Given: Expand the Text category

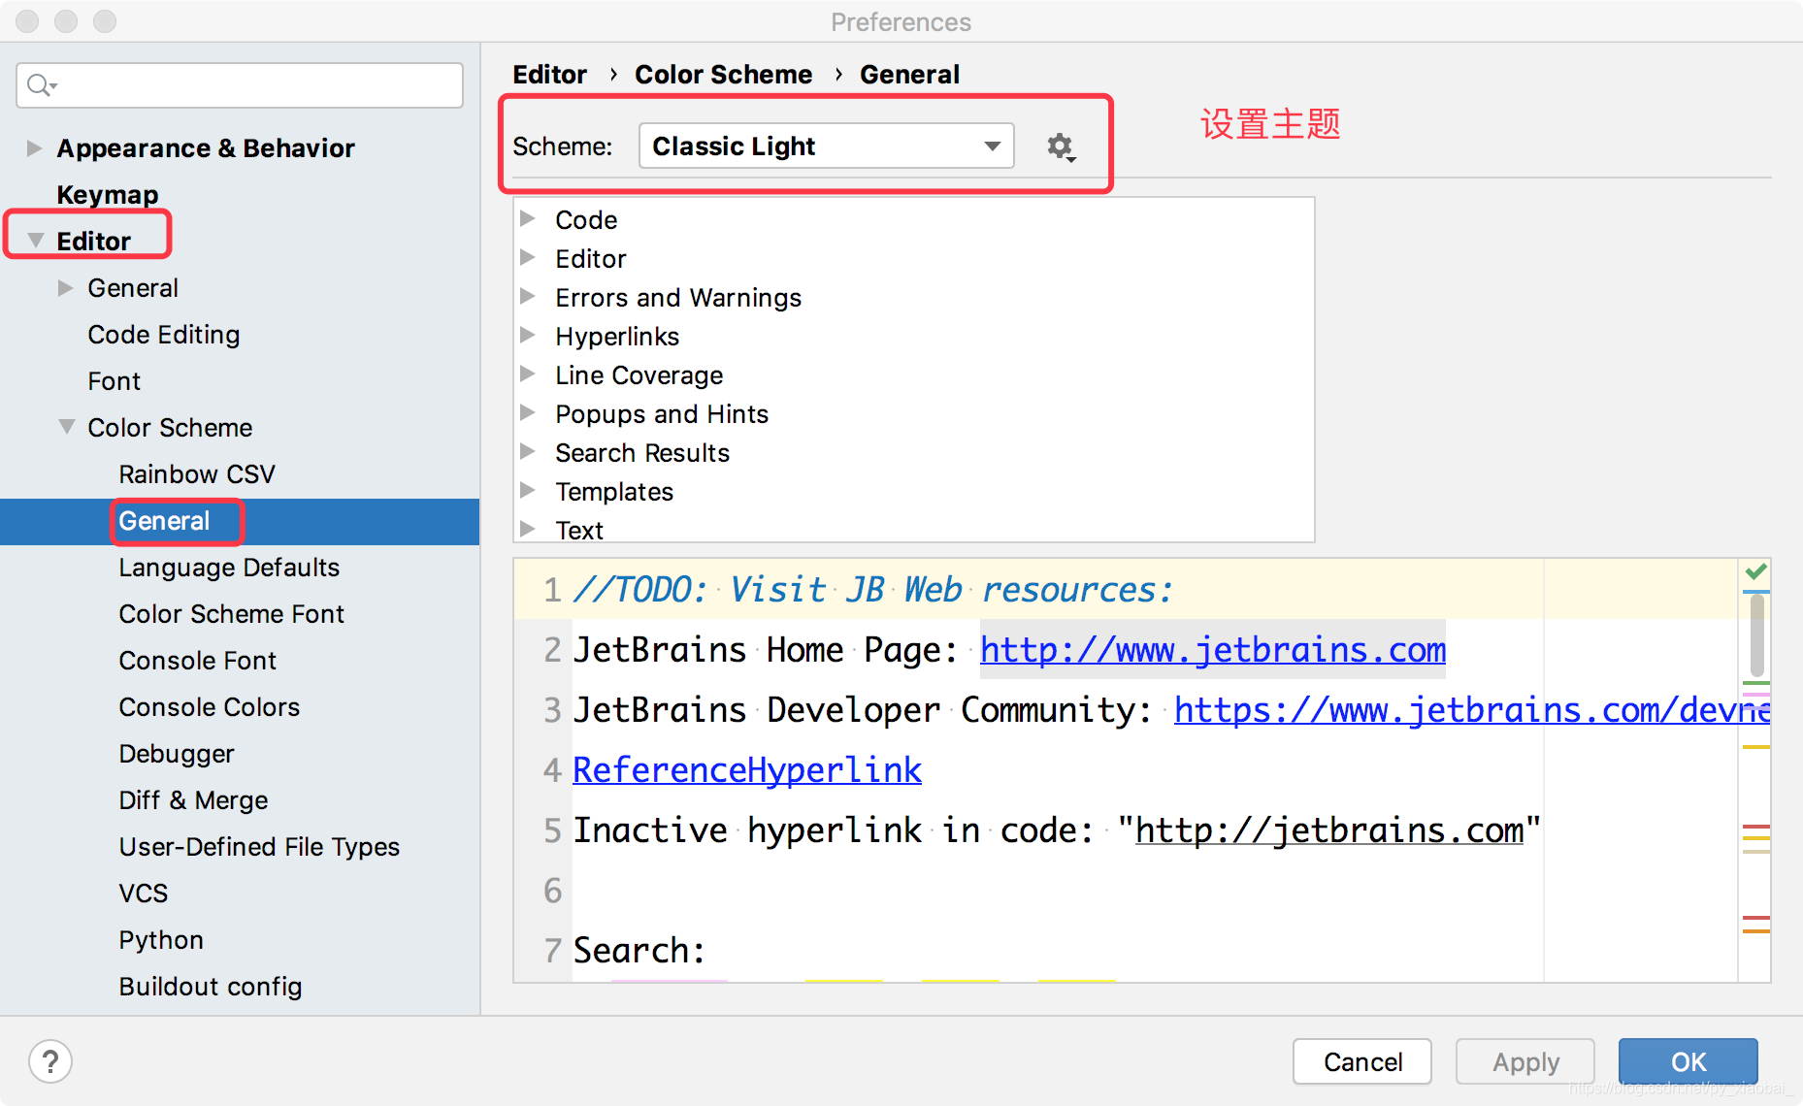Looking at the screenshot, I should click(528, 530).
